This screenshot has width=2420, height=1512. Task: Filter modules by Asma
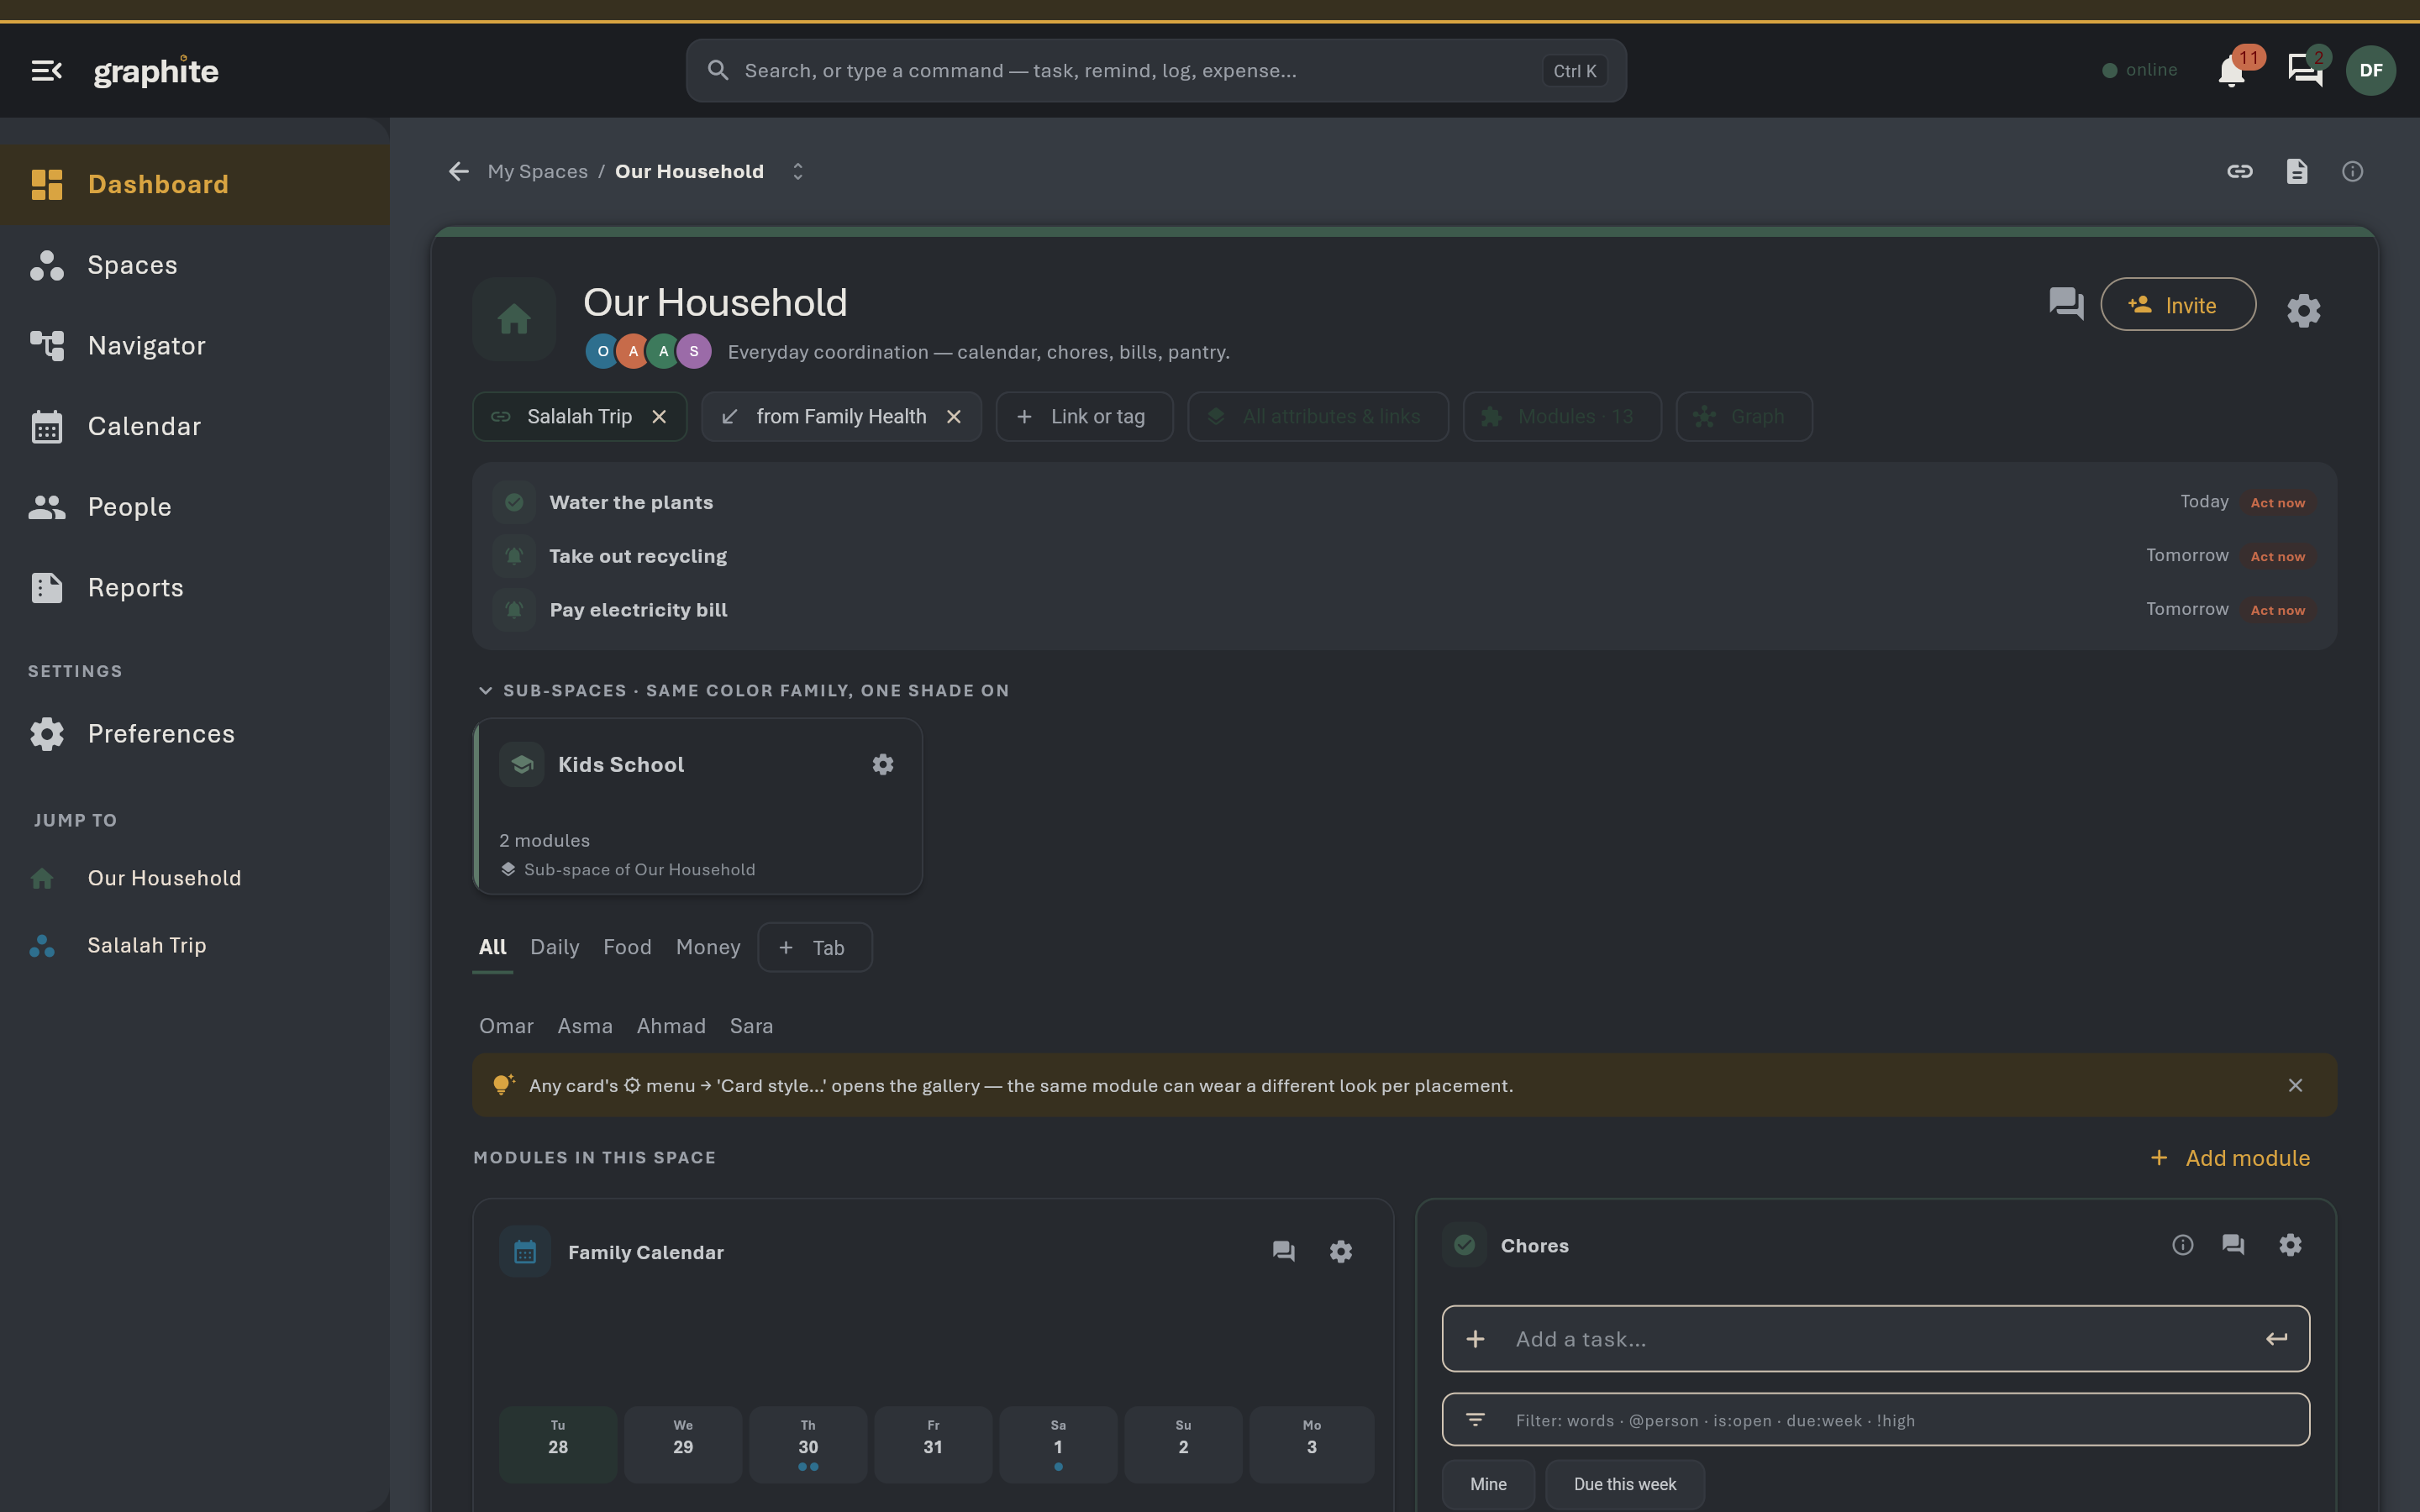coord(585,1026)
